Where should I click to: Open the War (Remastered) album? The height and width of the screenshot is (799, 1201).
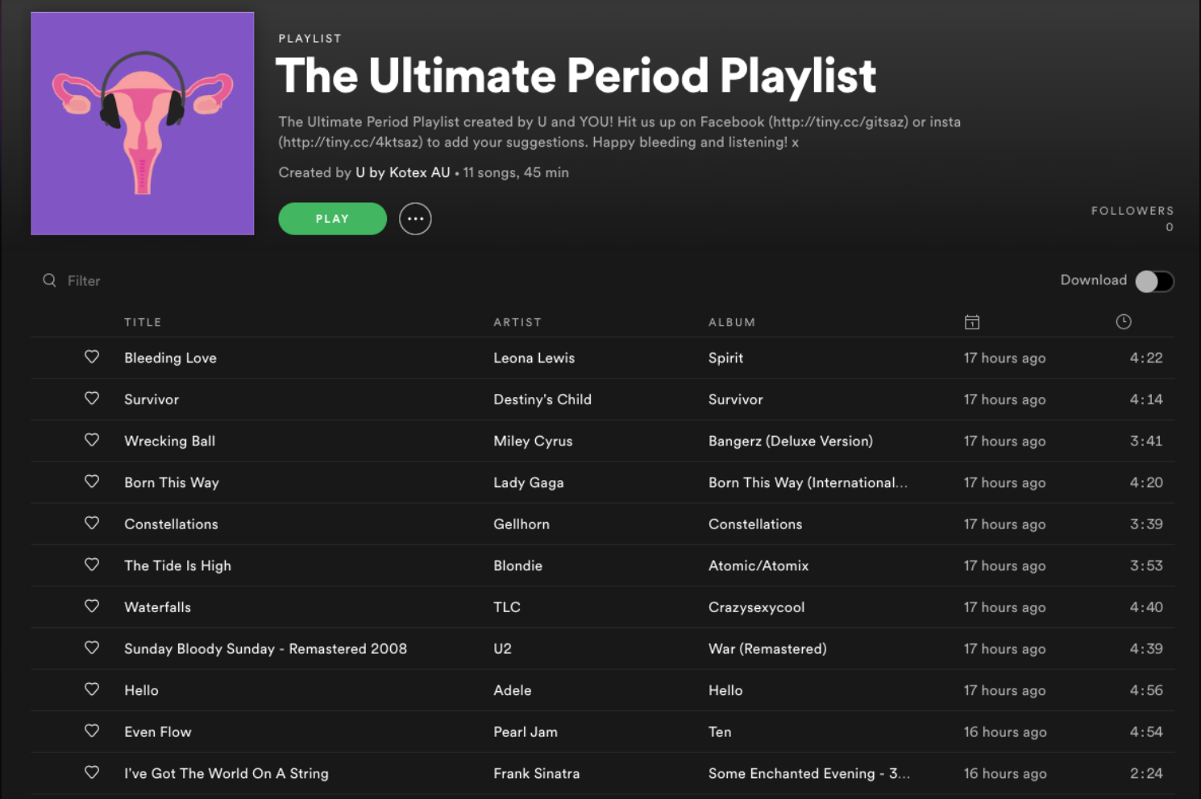(767, 648)
